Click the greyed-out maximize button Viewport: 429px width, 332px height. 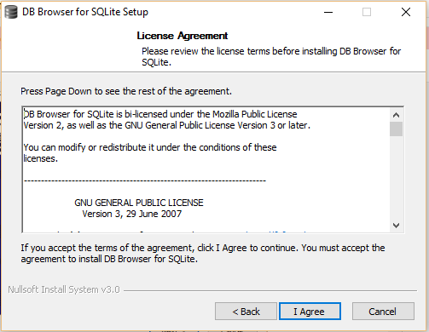(367, 12)
